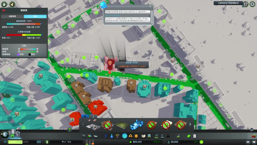The width and height of the screenshot is (257, 145).
Task: Close the build panel with X
Action: (252, 129)
